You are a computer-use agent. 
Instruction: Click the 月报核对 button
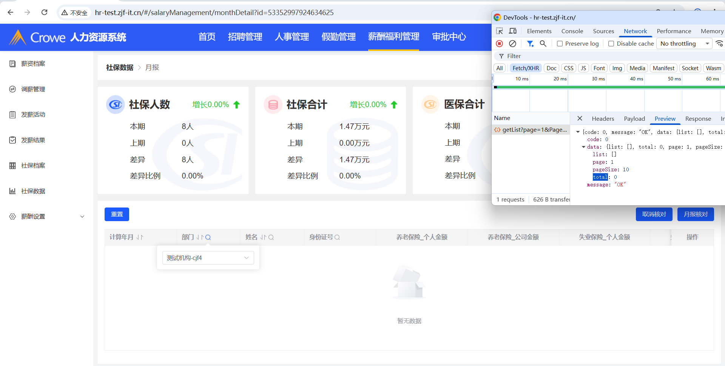pyautogui.click(x=695, y=214)
